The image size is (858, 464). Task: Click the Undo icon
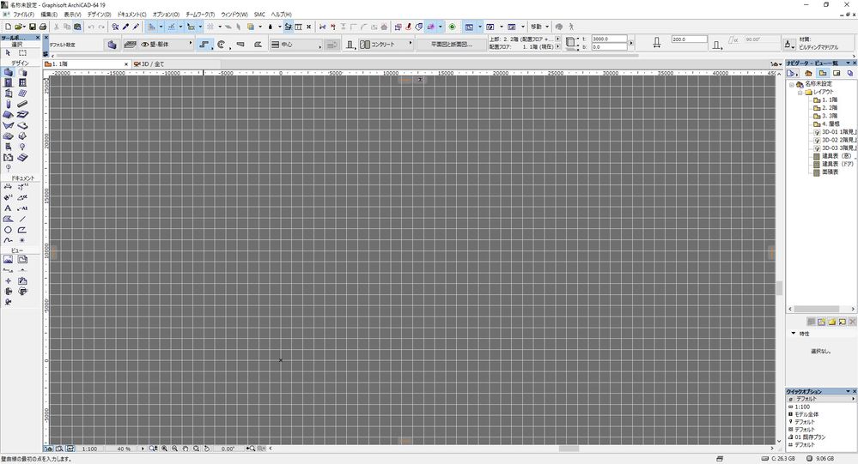click(91, 27)
